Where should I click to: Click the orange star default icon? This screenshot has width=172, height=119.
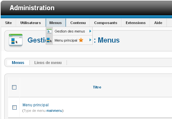click(x=81, y=40)
